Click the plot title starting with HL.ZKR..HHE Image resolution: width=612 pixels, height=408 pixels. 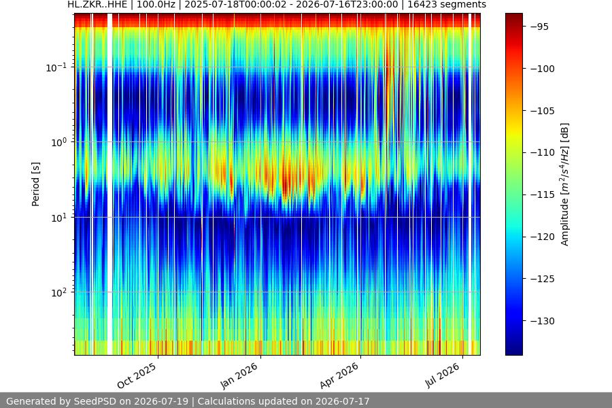pyautogui.click(x=277, y=5)
